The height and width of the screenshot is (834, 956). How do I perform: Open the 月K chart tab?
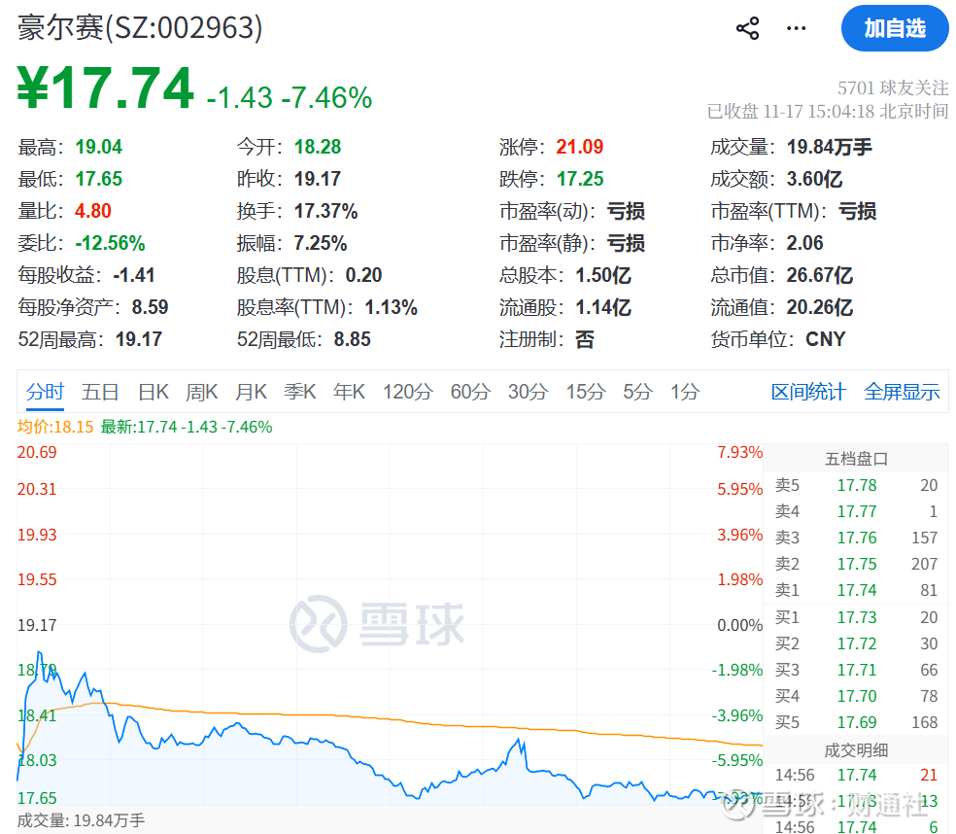point(252,391)
